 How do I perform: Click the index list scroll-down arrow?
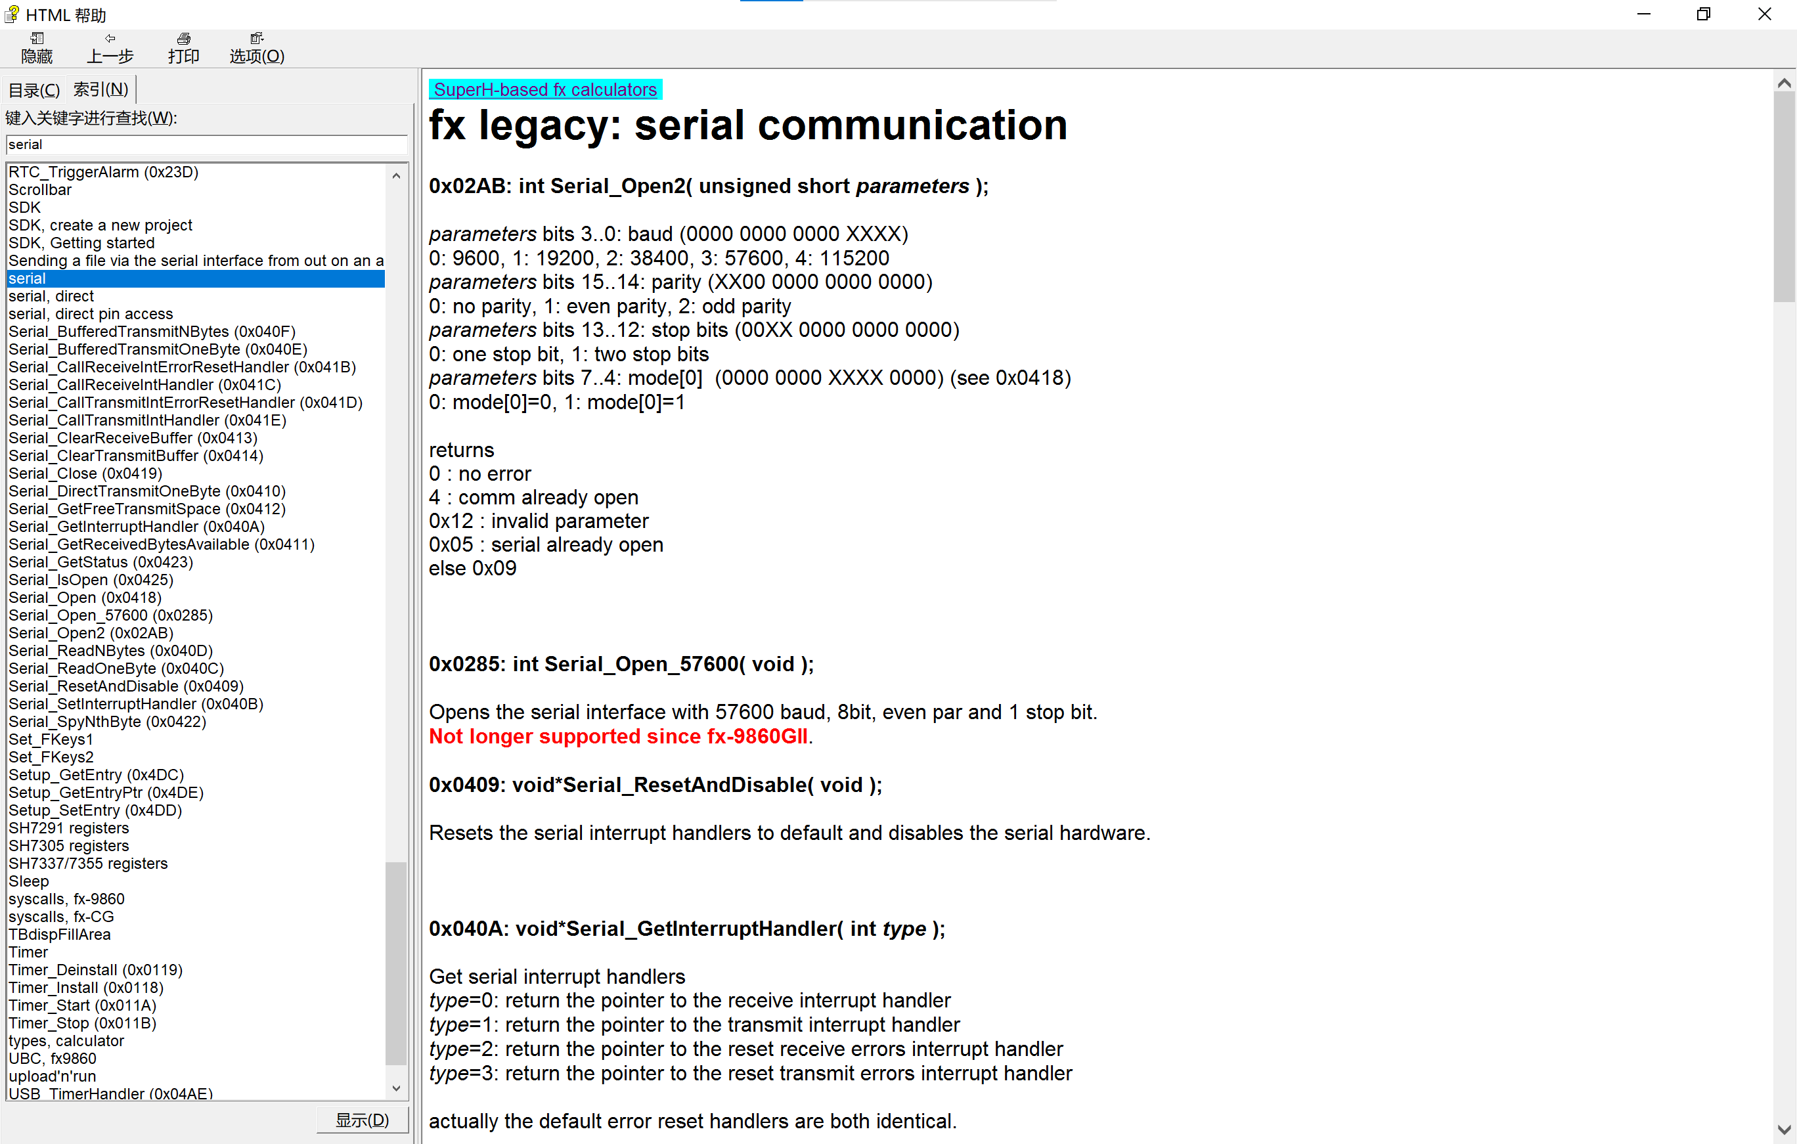coord(396,1088)
